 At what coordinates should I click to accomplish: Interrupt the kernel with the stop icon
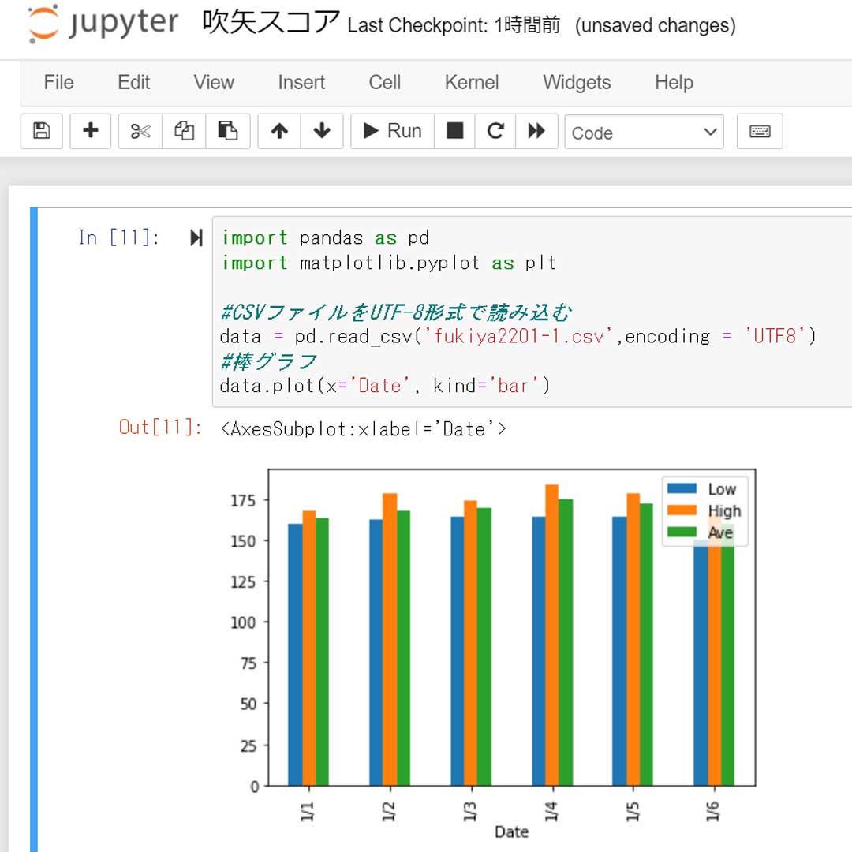(x=454, y=131)
